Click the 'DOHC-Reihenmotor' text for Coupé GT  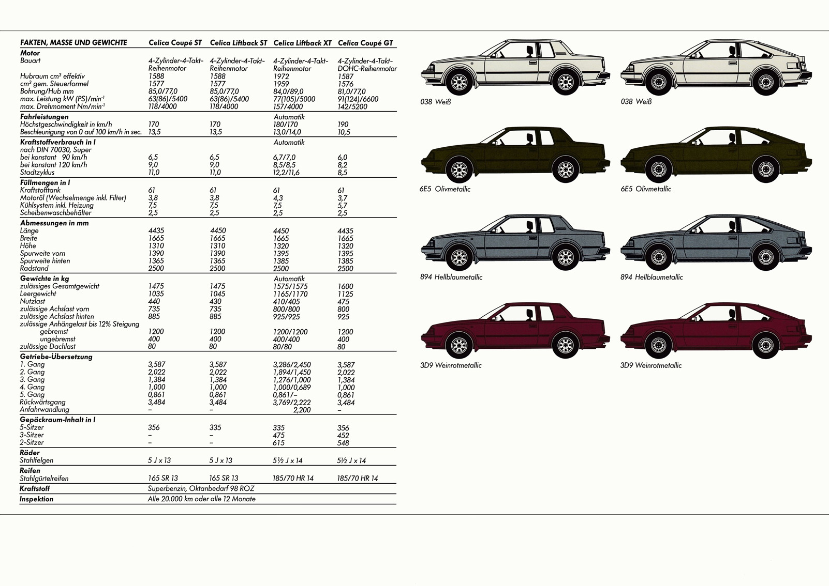pyautogui.click(x=367, y=69)
